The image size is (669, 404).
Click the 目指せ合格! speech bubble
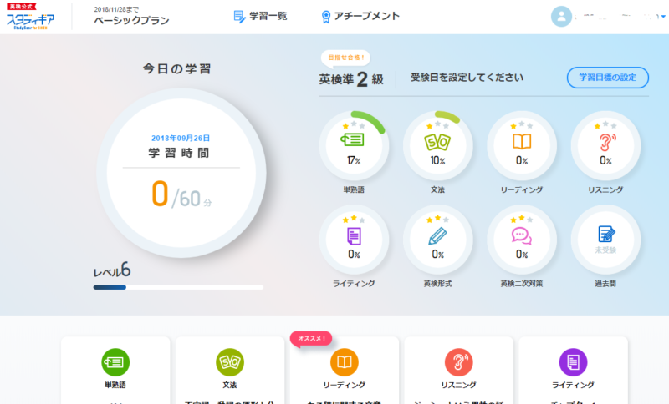click(x=345, y=58)
